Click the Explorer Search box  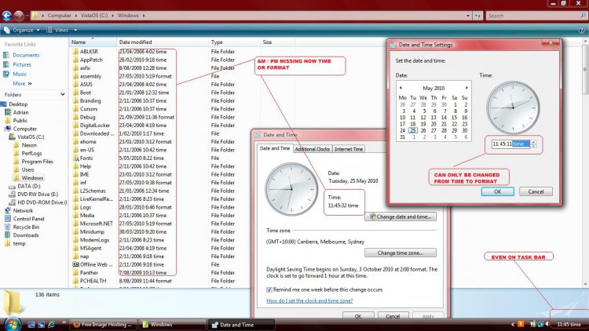point(536,16)
